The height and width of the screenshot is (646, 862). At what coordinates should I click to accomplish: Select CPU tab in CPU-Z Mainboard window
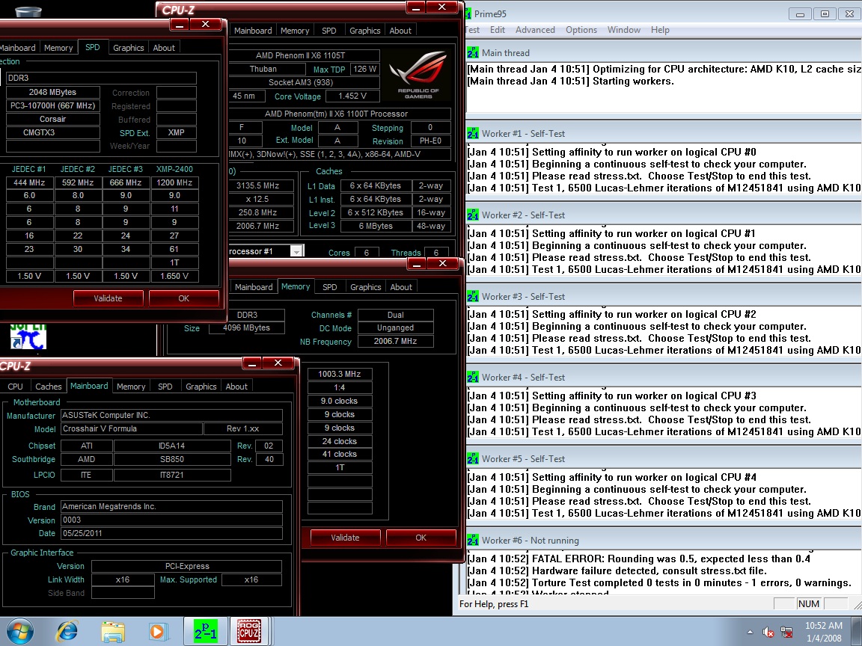pyautogui.click(x=16, y=386)
